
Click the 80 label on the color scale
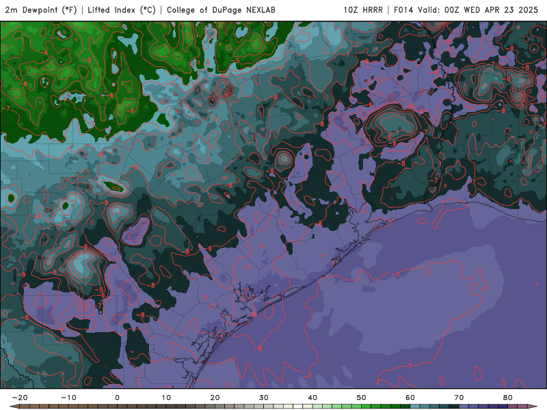[x=508, y=398]
